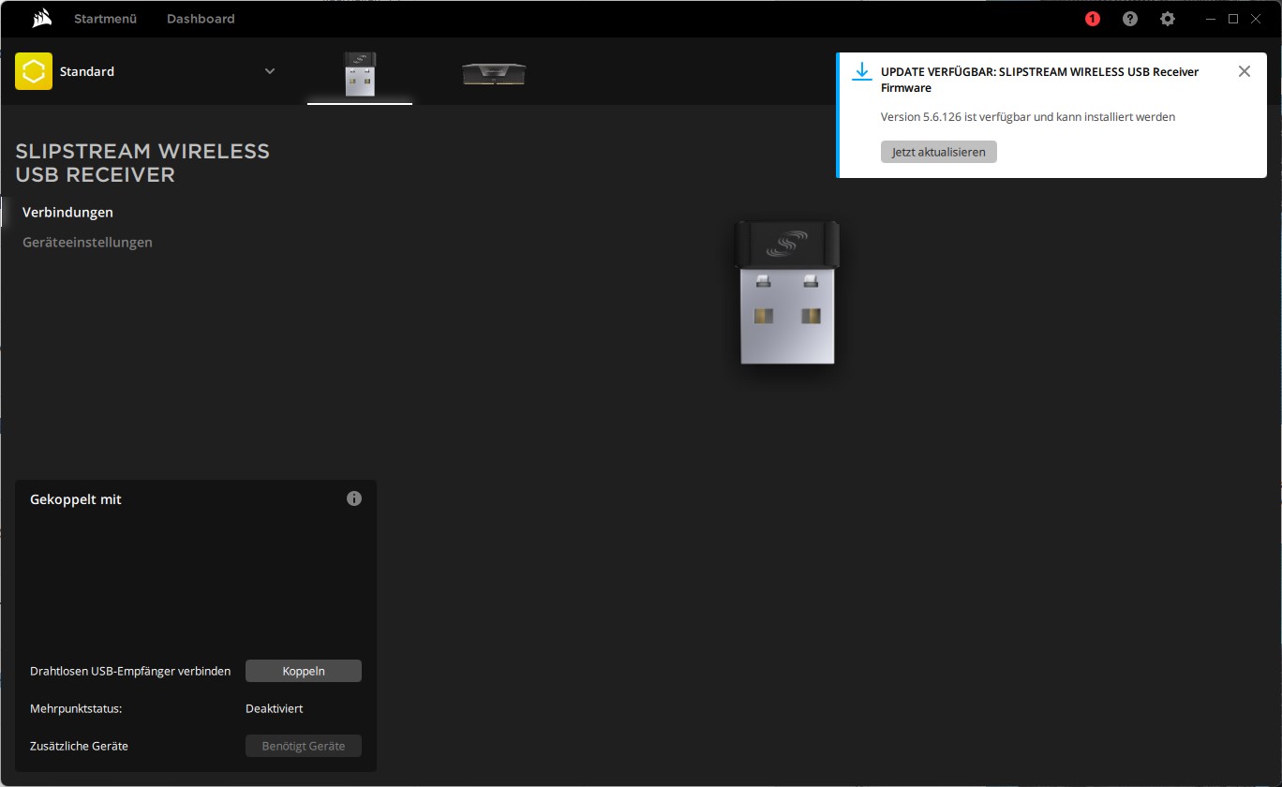Dismiss the firmware update notification

pos(1245,70)
